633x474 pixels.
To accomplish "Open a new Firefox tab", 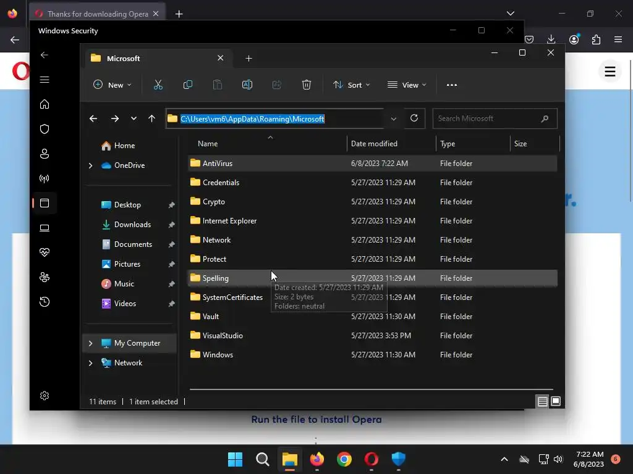I will [x=179, y=14].
